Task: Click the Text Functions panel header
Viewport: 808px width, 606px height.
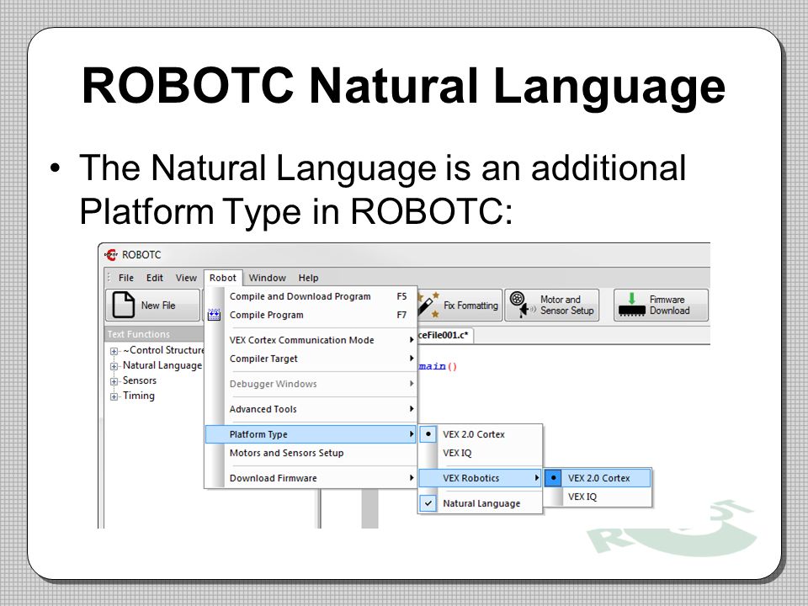Action: [x=155, y=334]
